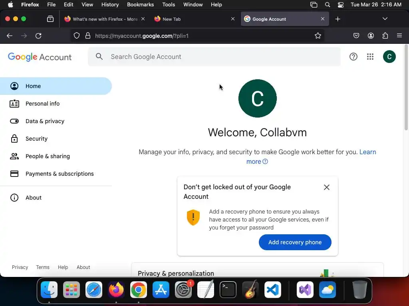Open the History menu in menu bar
This screenshot has height=306, width=409.
coord(110,4)
